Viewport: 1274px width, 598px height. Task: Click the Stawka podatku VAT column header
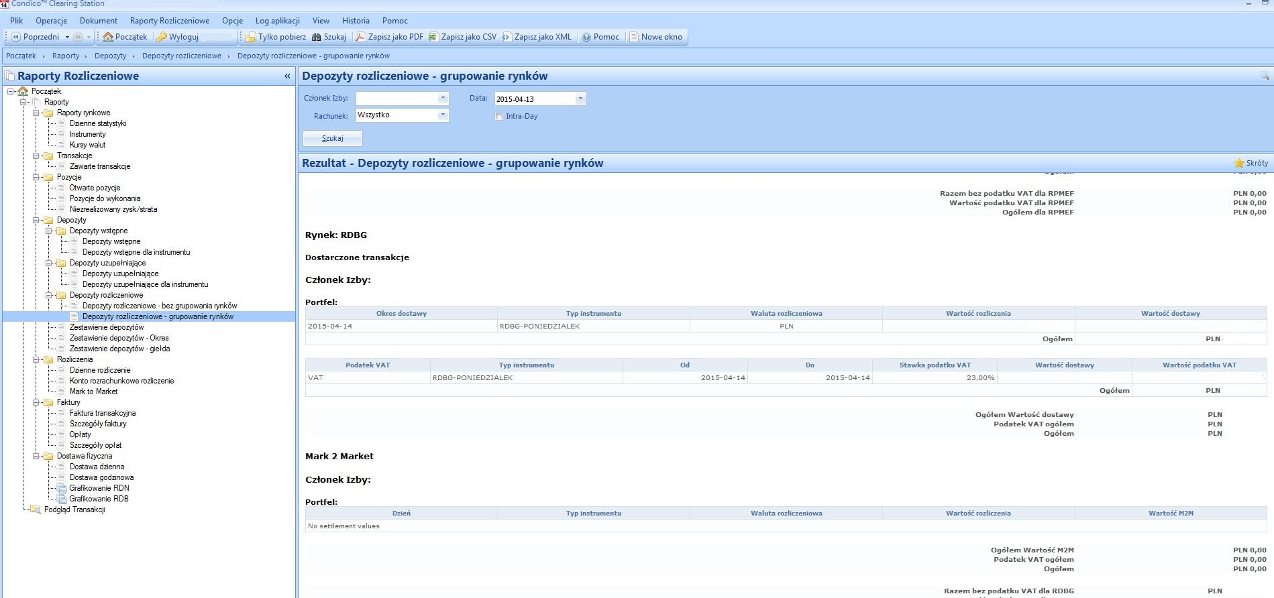click(x=935, y=365)
